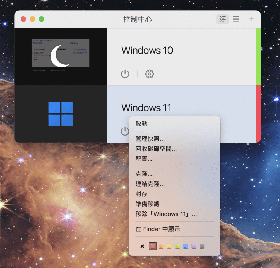Open Windows 10 settings gear
Image resolution: width=280 pixels, height=268 pixels.
(x=150, y=74)
